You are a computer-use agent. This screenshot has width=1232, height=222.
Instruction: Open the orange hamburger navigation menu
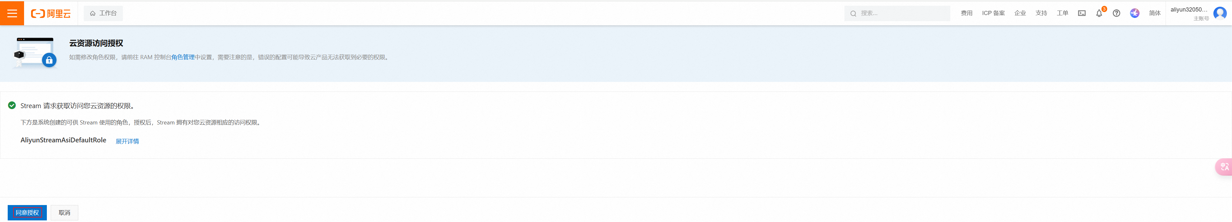tap(12, 13)
